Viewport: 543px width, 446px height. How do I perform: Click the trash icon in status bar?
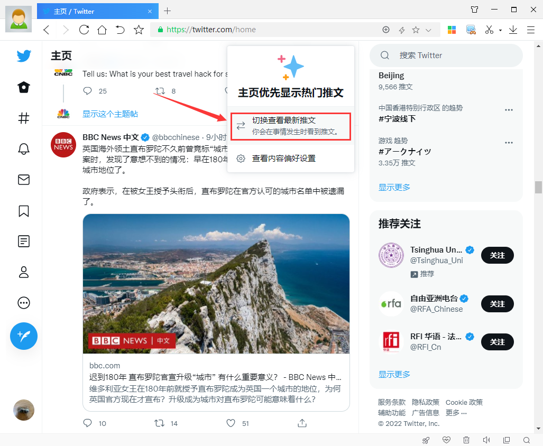[x=466, y=440]
